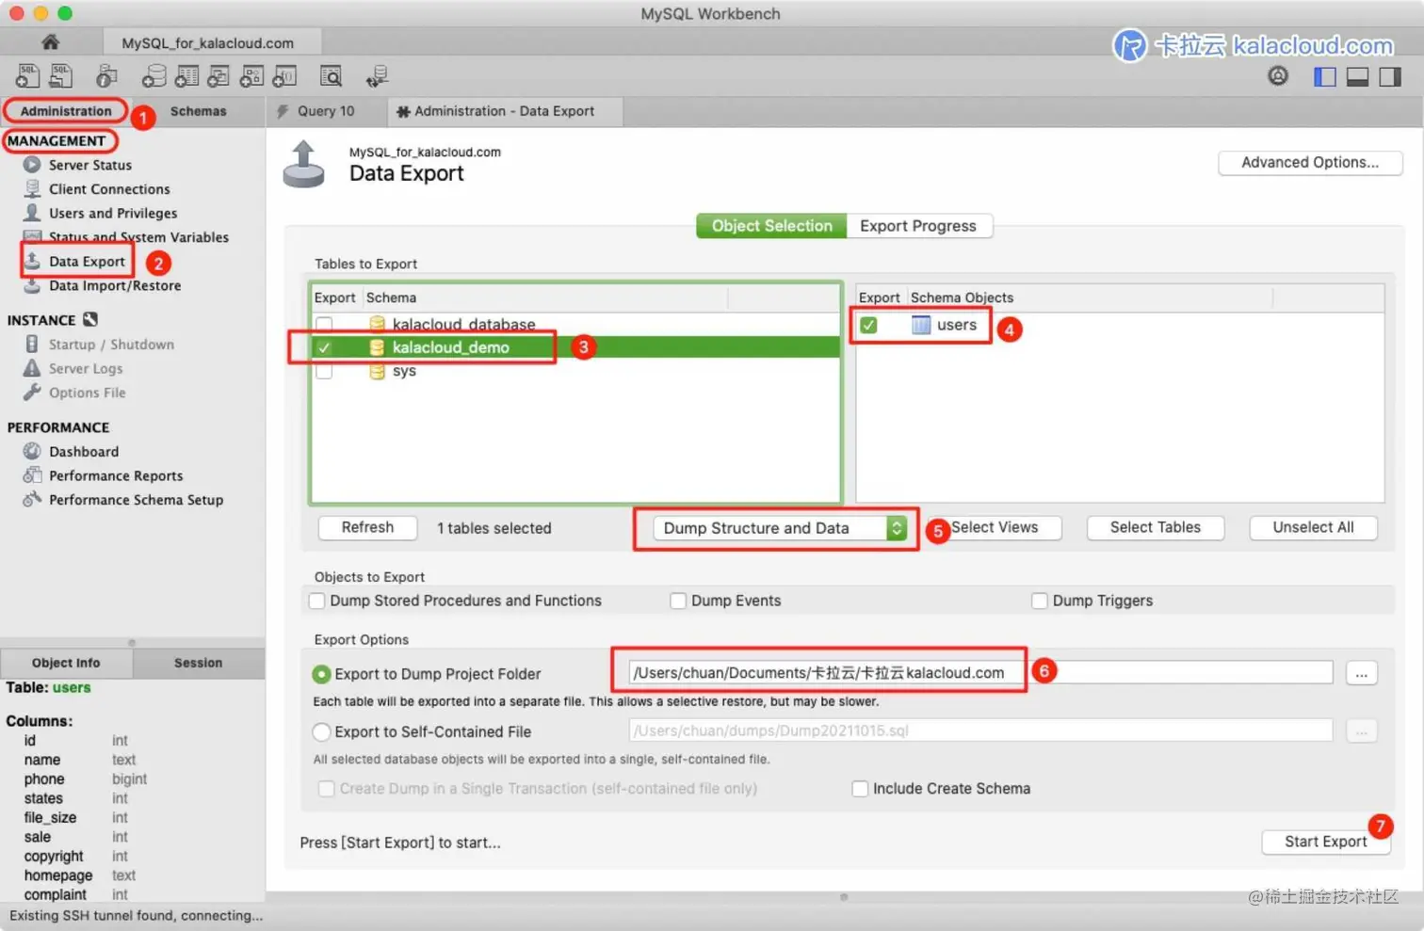The width and height of the screenshot is (1424, 931).
Task: Click the Select Views button
Action: pyautogui.click(x=995, y=527)
